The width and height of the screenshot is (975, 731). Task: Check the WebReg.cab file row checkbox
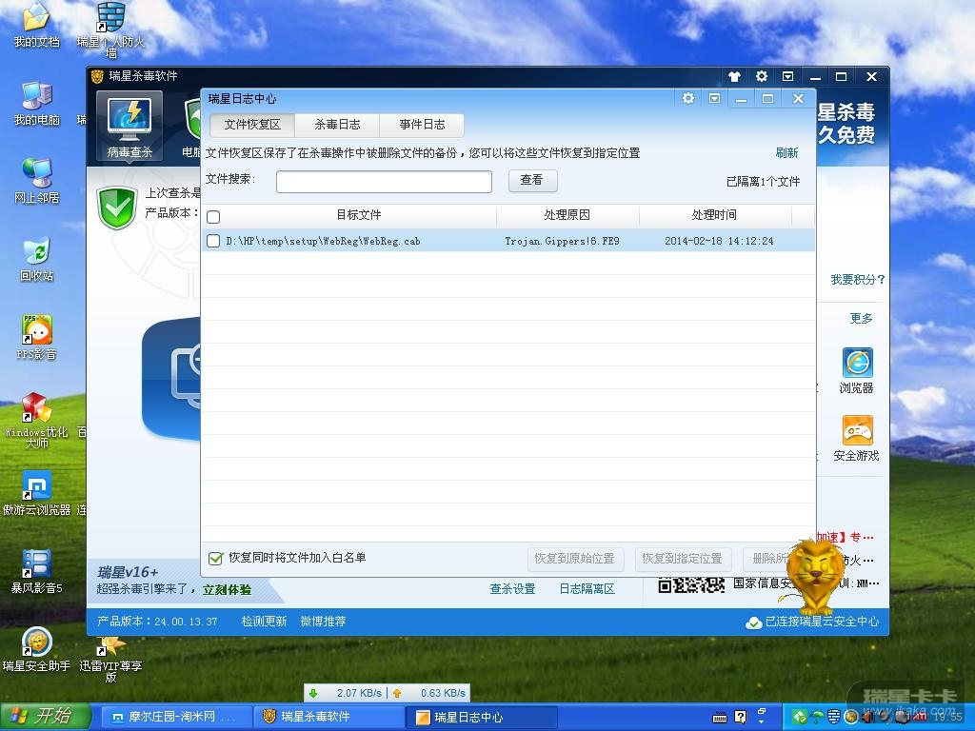pyautogui.click(x=213, y=241)
